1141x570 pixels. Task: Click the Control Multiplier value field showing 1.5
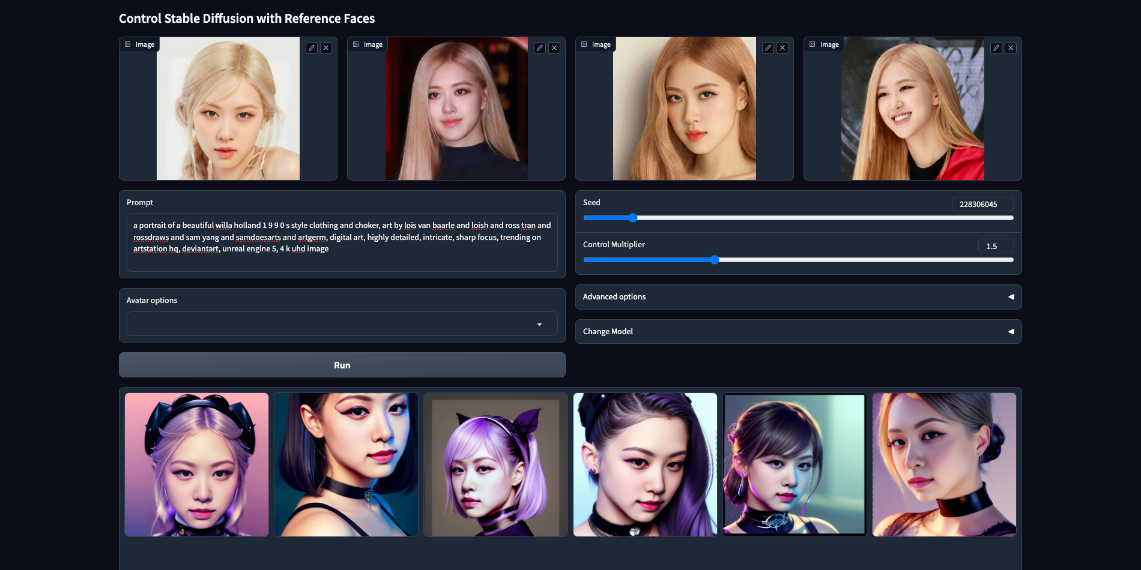pyautogui.click(x=996, y=246)
